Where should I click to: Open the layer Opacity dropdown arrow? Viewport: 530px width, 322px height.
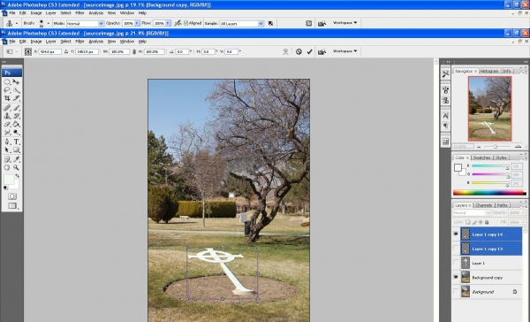click(524, 212)
